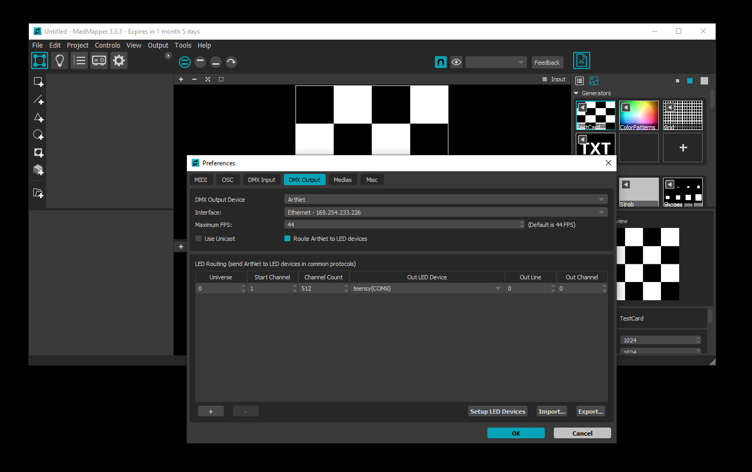Open the DMX Output Device ArtNet dropdown
Image resolution: width=752 pixels, height=472 pixels.
coord(446,200)
